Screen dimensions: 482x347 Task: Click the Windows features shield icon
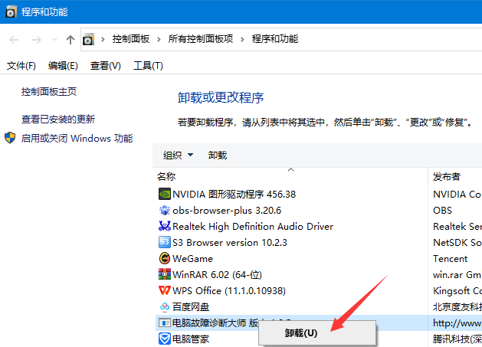(x=10, y=138)
